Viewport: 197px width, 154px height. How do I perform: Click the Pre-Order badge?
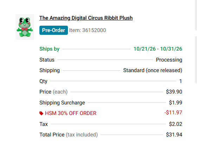coord(53,30)
